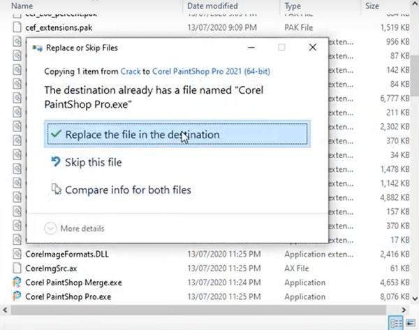Switch to Details view layout icon
Viewport: 419px width, 330px height.
click(396, 323)
